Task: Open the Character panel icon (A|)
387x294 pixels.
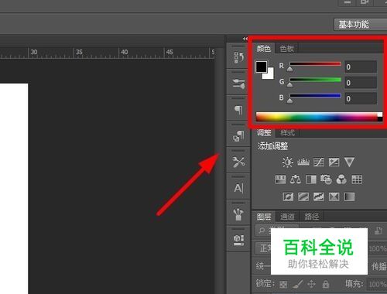Action: tap(238, 188)
